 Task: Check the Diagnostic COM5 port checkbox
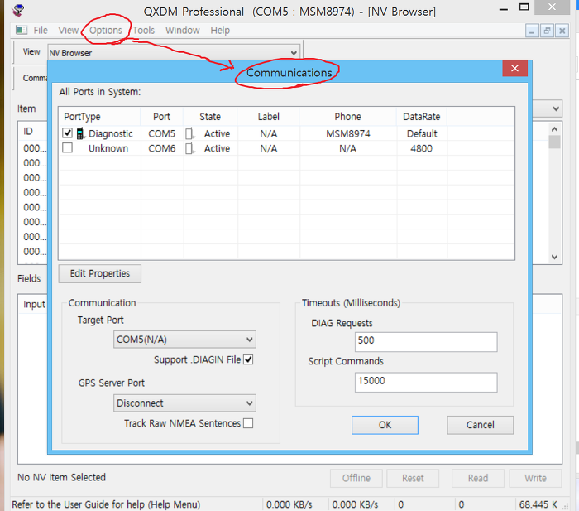(67, 133)
